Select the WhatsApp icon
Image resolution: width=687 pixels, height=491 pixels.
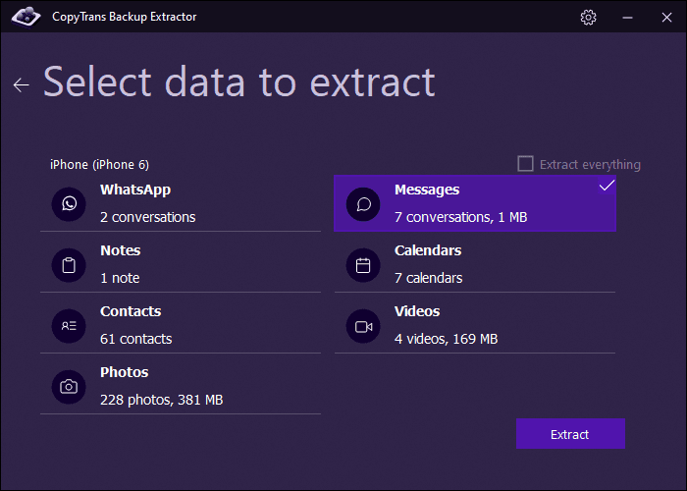69,204
